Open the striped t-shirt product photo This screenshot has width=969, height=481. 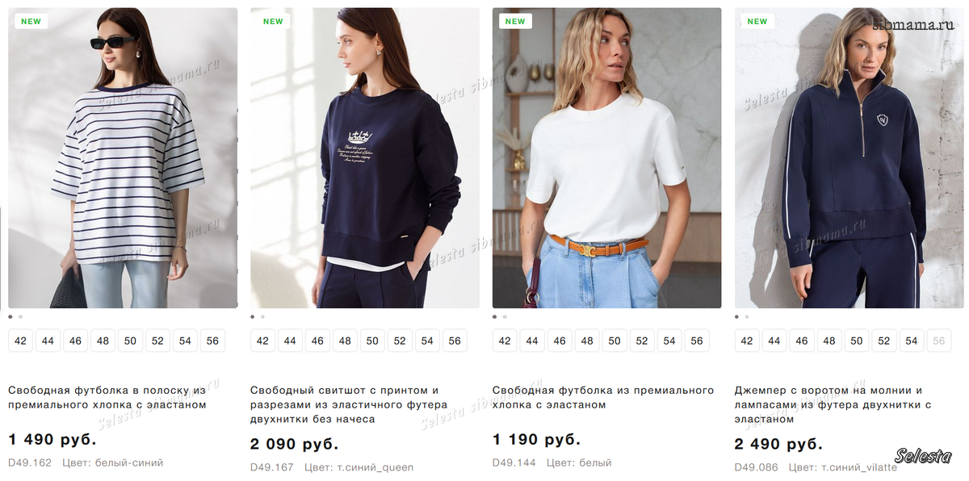coord(123,158)
